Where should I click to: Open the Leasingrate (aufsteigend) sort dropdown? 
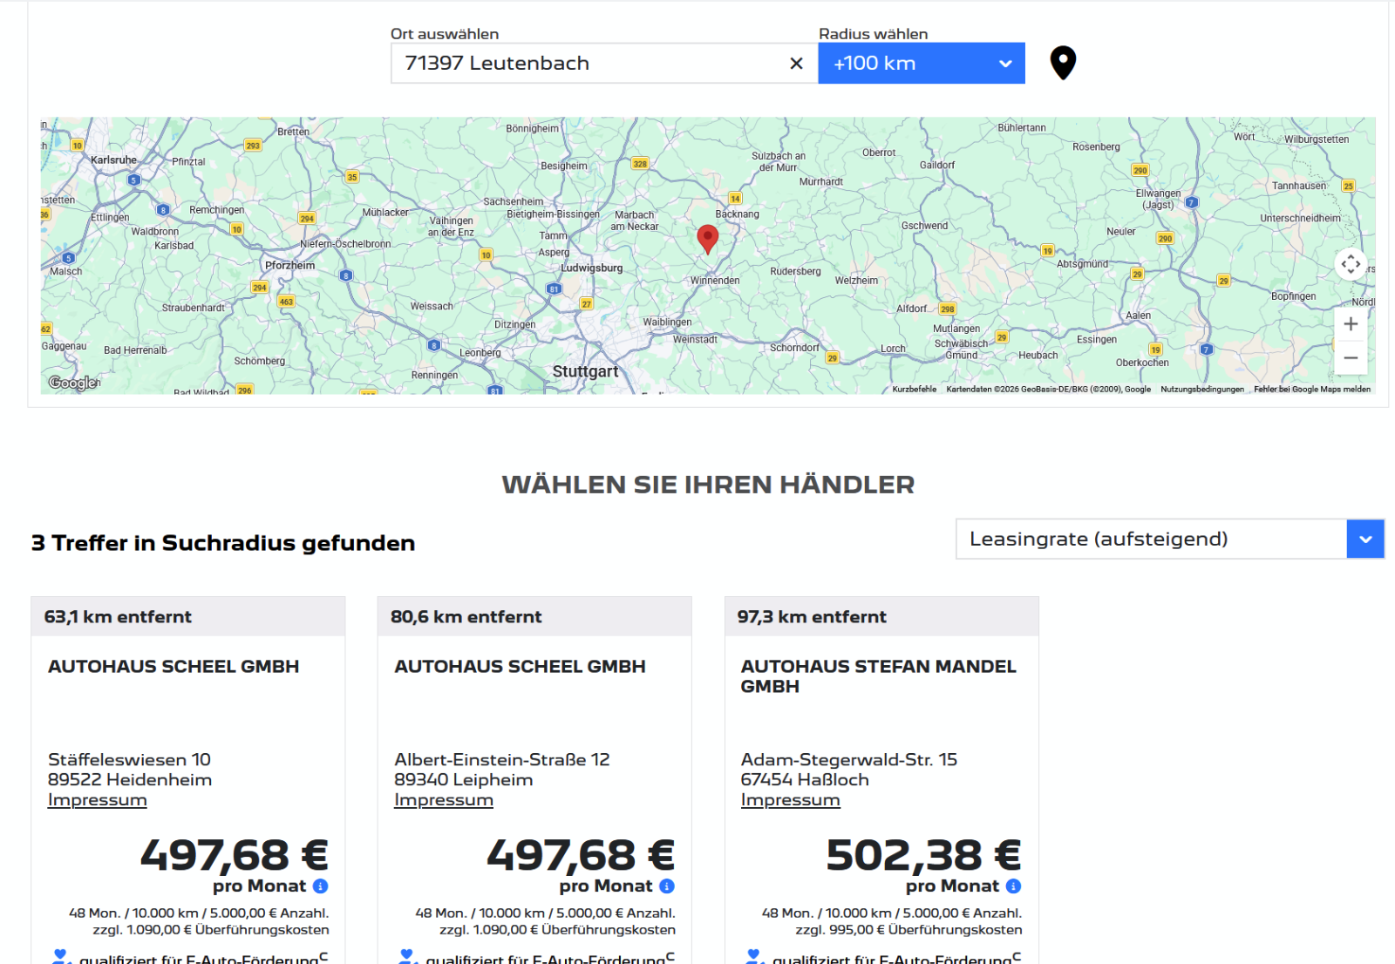pyautogui.click(x=1170, y=540)
